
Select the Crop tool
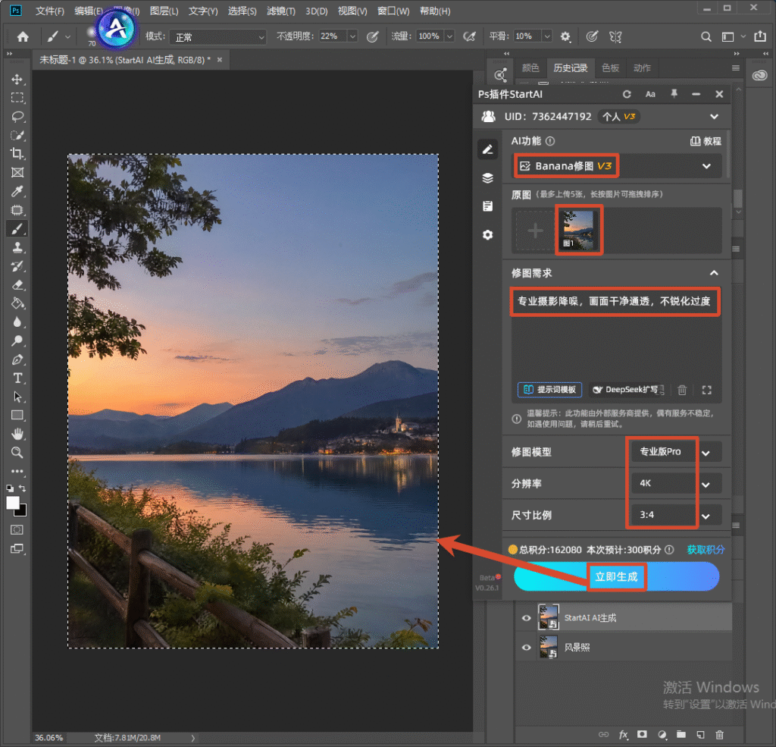click(x=17, y=153)
